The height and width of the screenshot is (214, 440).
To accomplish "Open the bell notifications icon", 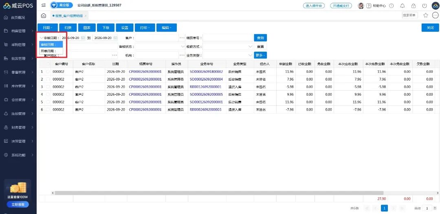I will coord(403,6).
